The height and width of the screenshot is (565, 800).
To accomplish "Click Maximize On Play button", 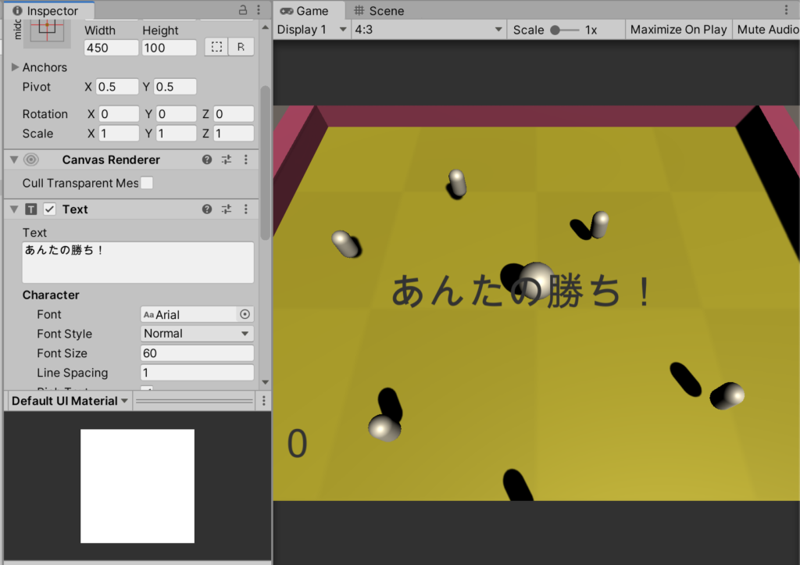I will tap(679, 30).
